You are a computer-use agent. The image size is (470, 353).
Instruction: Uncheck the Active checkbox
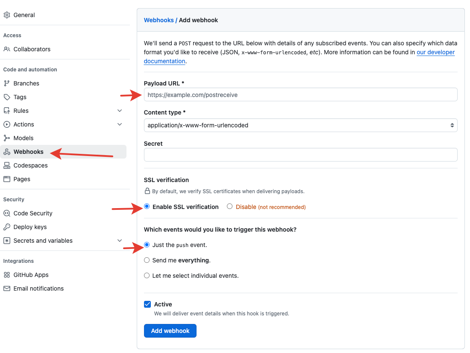pyautogui.click(x=147, y=304)
